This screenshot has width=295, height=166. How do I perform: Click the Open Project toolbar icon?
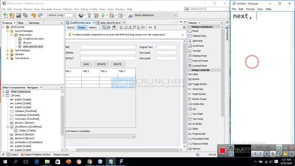tap(18, 15)
